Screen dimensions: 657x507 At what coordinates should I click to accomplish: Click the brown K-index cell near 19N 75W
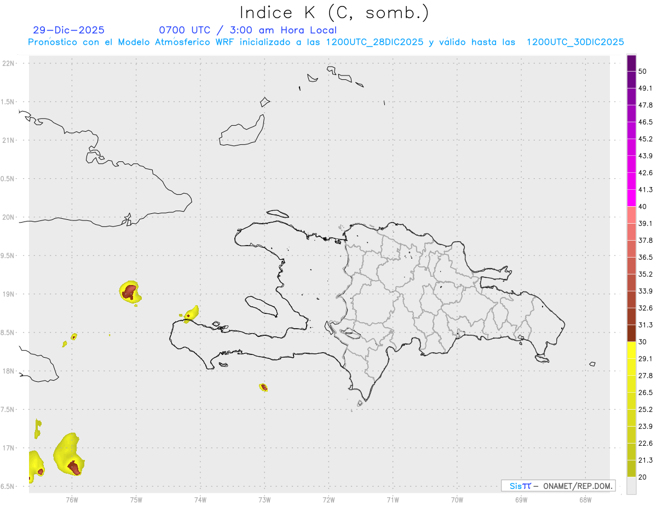click(x=129, y=292)
